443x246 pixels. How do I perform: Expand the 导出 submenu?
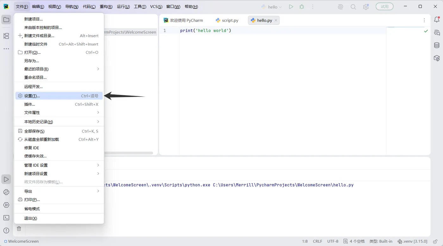tap(59, 191)
